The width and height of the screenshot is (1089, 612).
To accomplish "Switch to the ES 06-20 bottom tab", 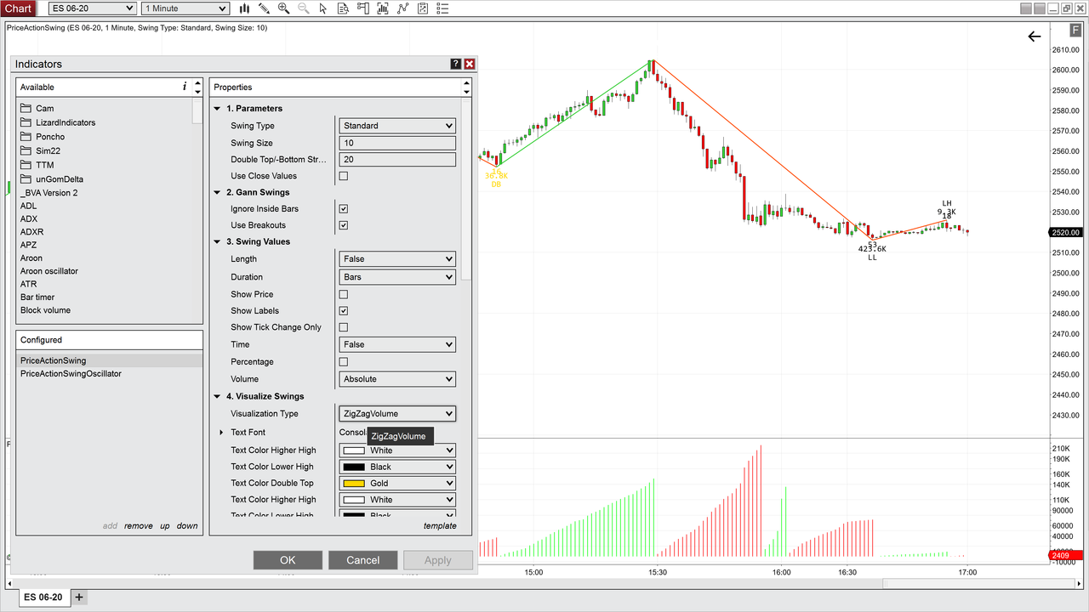I will pyautogui.click(x=43, y=598).
